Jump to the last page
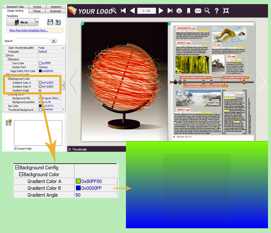Viewport: 271px width, 233px height. pyautogui.click(x=170, y=10)
